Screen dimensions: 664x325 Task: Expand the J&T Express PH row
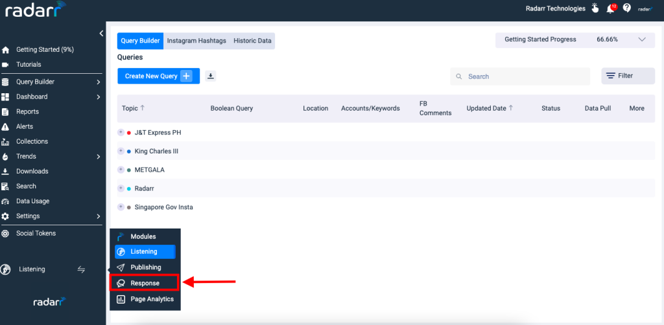(x=121, y=132)
